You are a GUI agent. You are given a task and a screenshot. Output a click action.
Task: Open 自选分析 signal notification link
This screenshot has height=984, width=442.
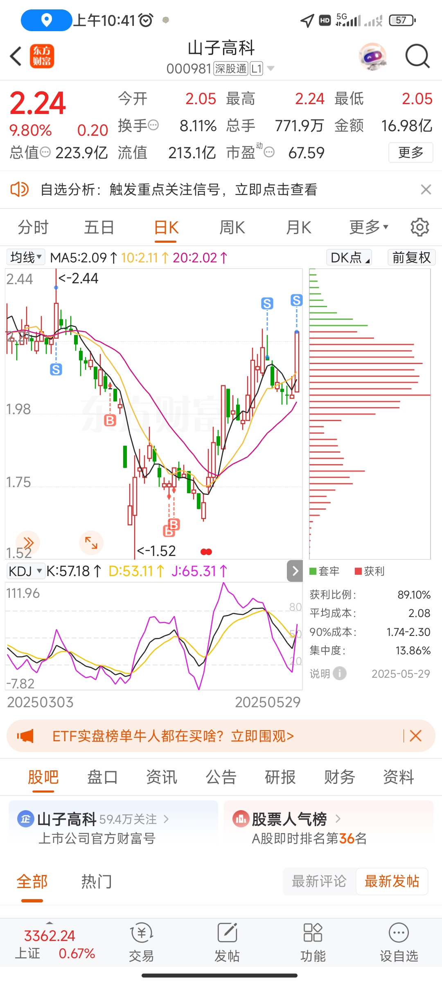click(179, 189)
